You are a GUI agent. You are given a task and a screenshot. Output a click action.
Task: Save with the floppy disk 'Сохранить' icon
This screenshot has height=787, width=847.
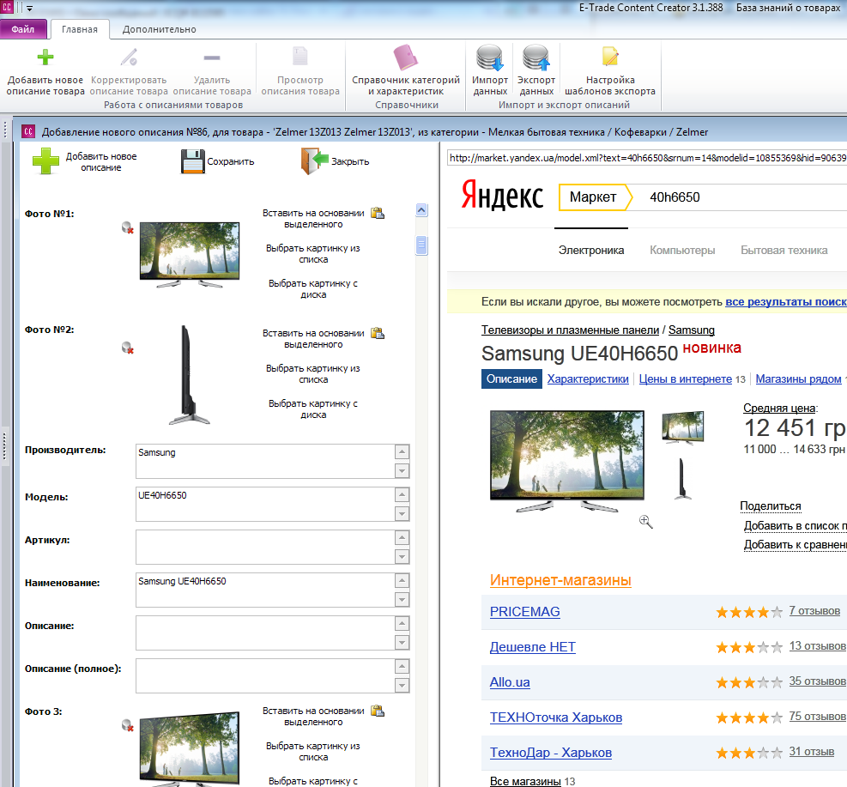pyautogui.click(x=193, y=161)
